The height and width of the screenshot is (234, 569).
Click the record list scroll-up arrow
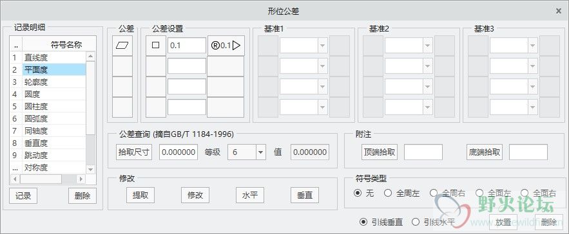(x=91, y=56)
